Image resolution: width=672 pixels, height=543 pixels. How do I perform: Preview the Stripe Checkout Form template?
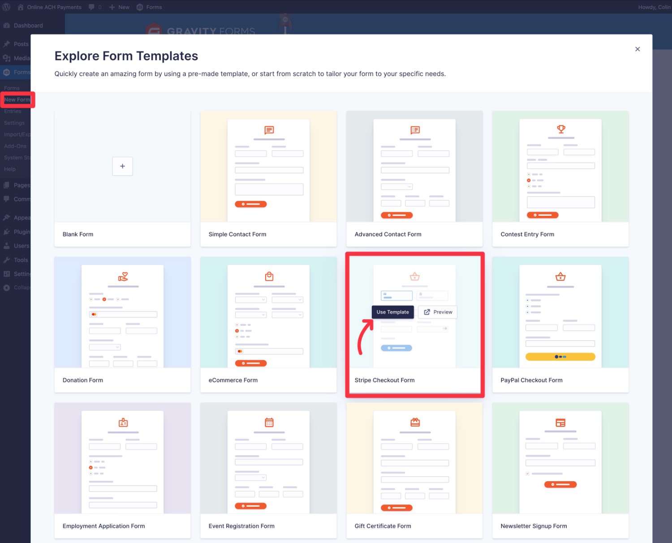tap(437, 312)
